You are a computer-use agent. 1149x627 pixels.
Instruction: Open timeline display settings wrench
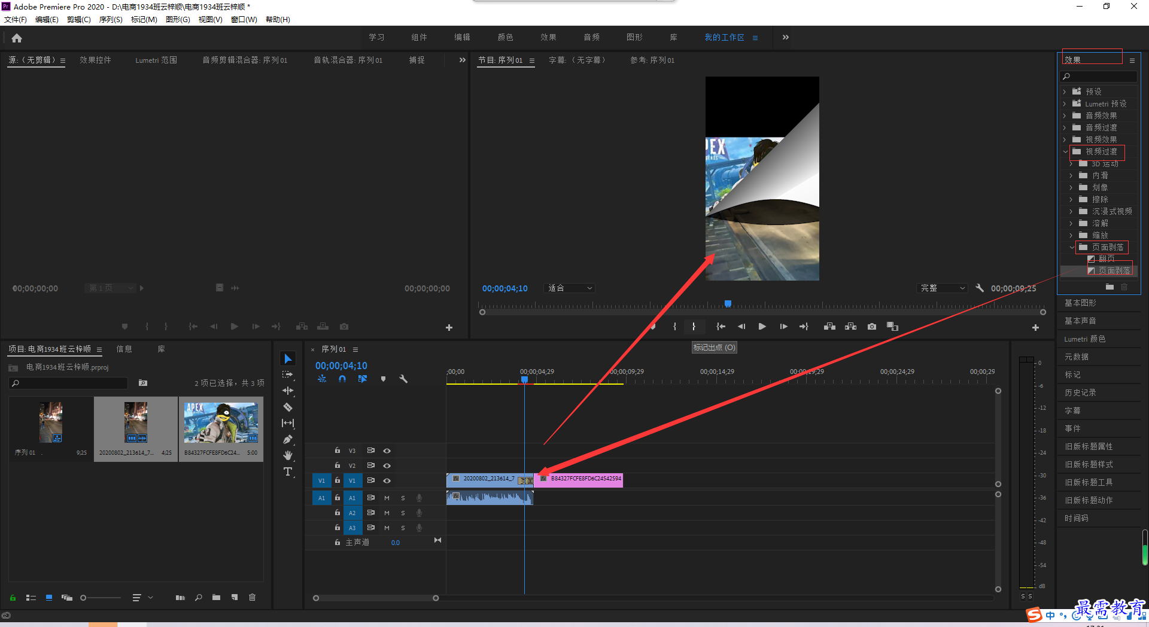pyautogui.click(x=403, y=379)
